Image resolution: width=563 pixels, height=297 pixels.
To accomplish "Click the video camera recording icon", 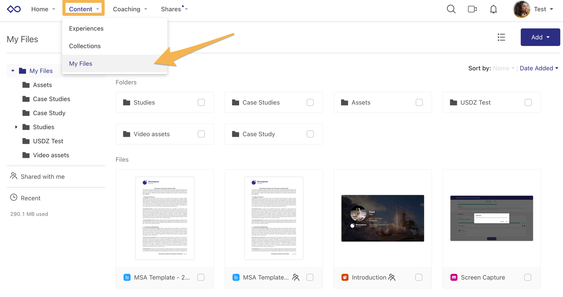I will coord(472,9).
